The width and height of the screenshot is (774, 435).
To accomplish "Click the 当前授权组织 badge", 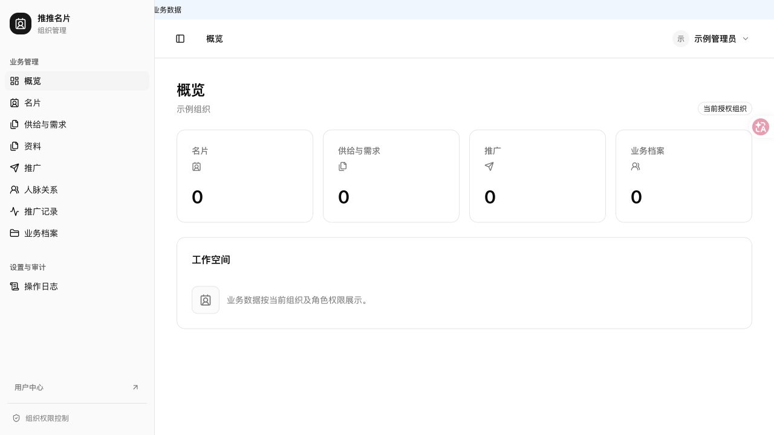I will click(725, 109).
